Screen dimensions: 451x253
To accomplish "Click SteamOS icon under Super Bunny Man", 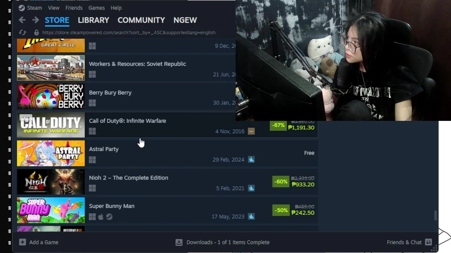I will tap(109, 217).
